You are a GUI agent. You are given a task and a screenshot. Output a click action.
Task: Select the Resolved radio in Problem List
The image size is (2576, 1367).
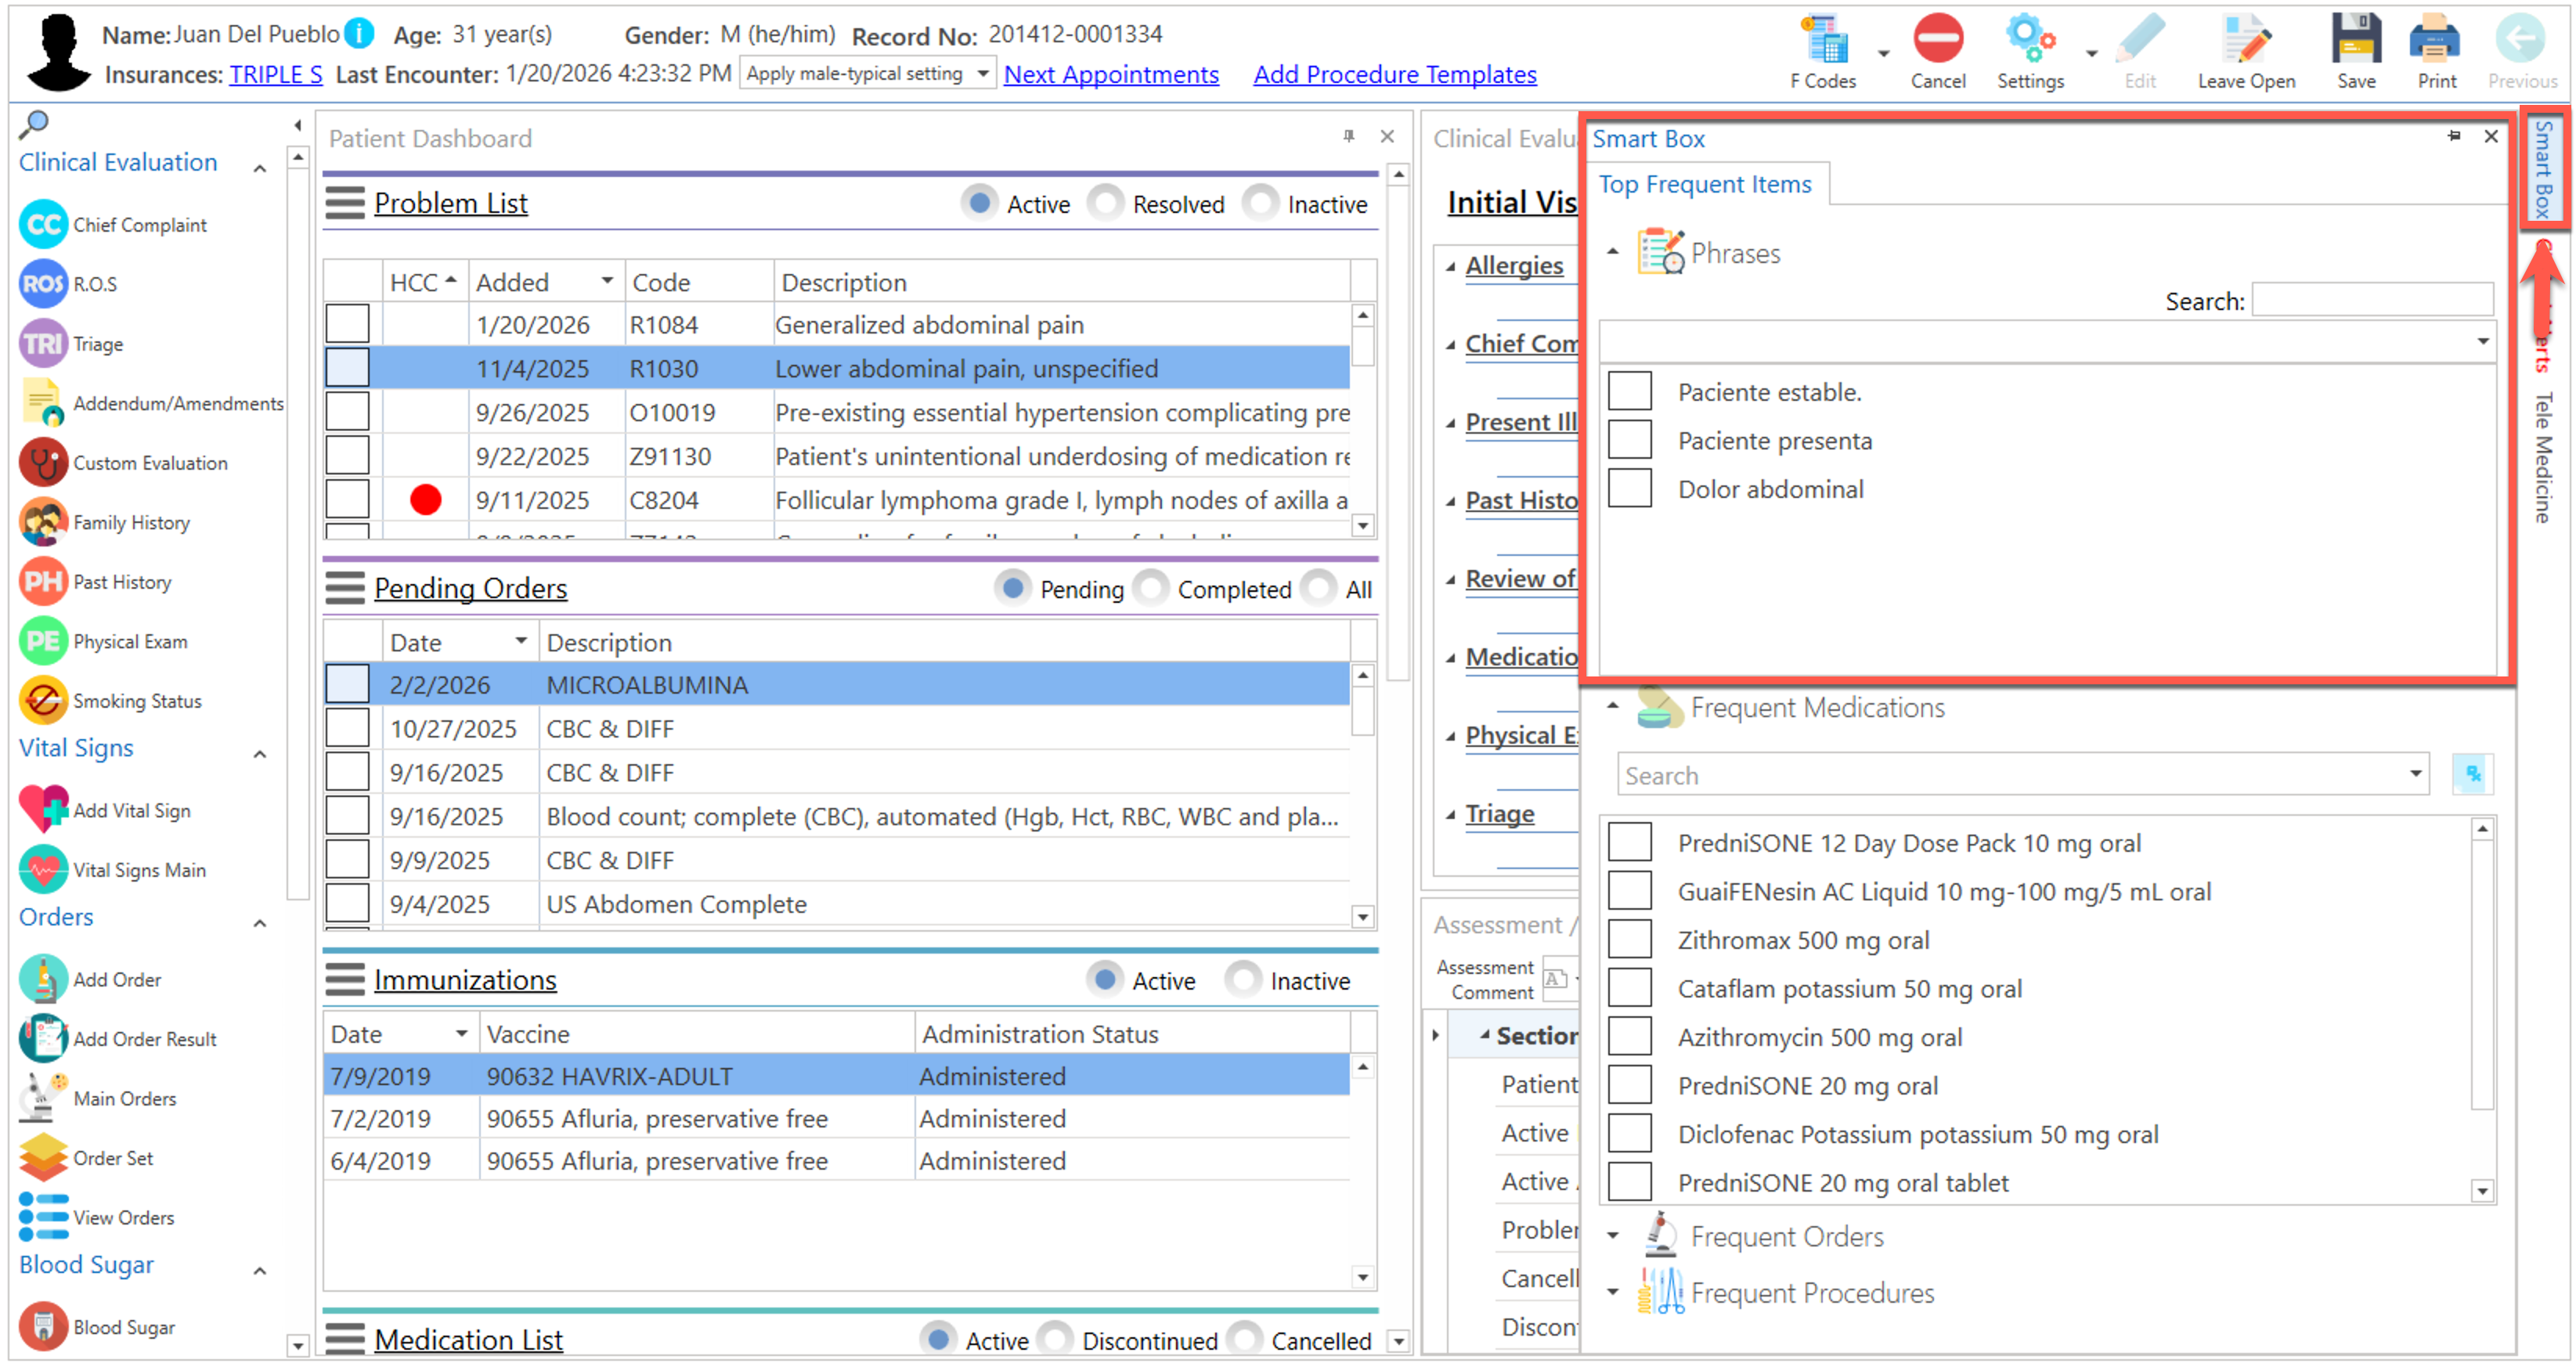[1105, 204]
